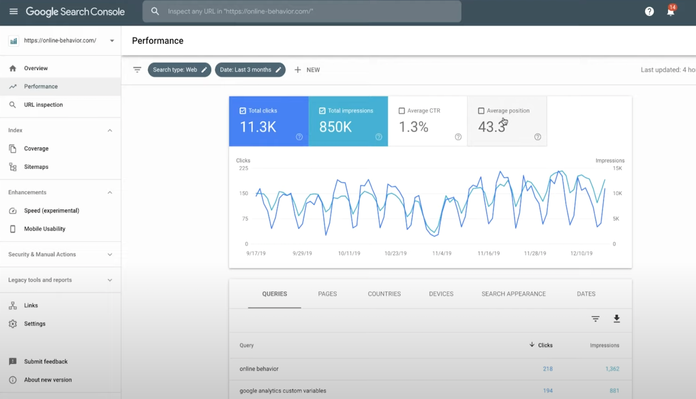Click the Settings gear icon
Image resolution: width=696 pixels, height=399 pixels.
click(x=13, y=324)
